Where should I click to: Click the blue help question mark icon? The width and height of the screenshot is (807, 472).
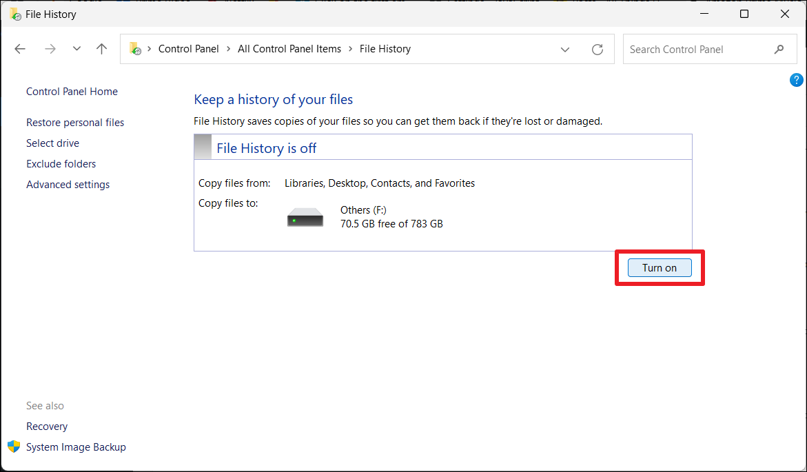[796, 80]
